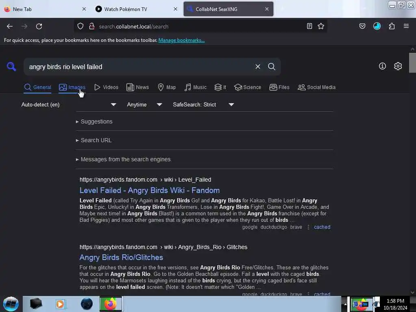Viewport: 416px width, 312px height.
Task: Open SearXNG preferences gear icon
Action: [x=398, y=66]
